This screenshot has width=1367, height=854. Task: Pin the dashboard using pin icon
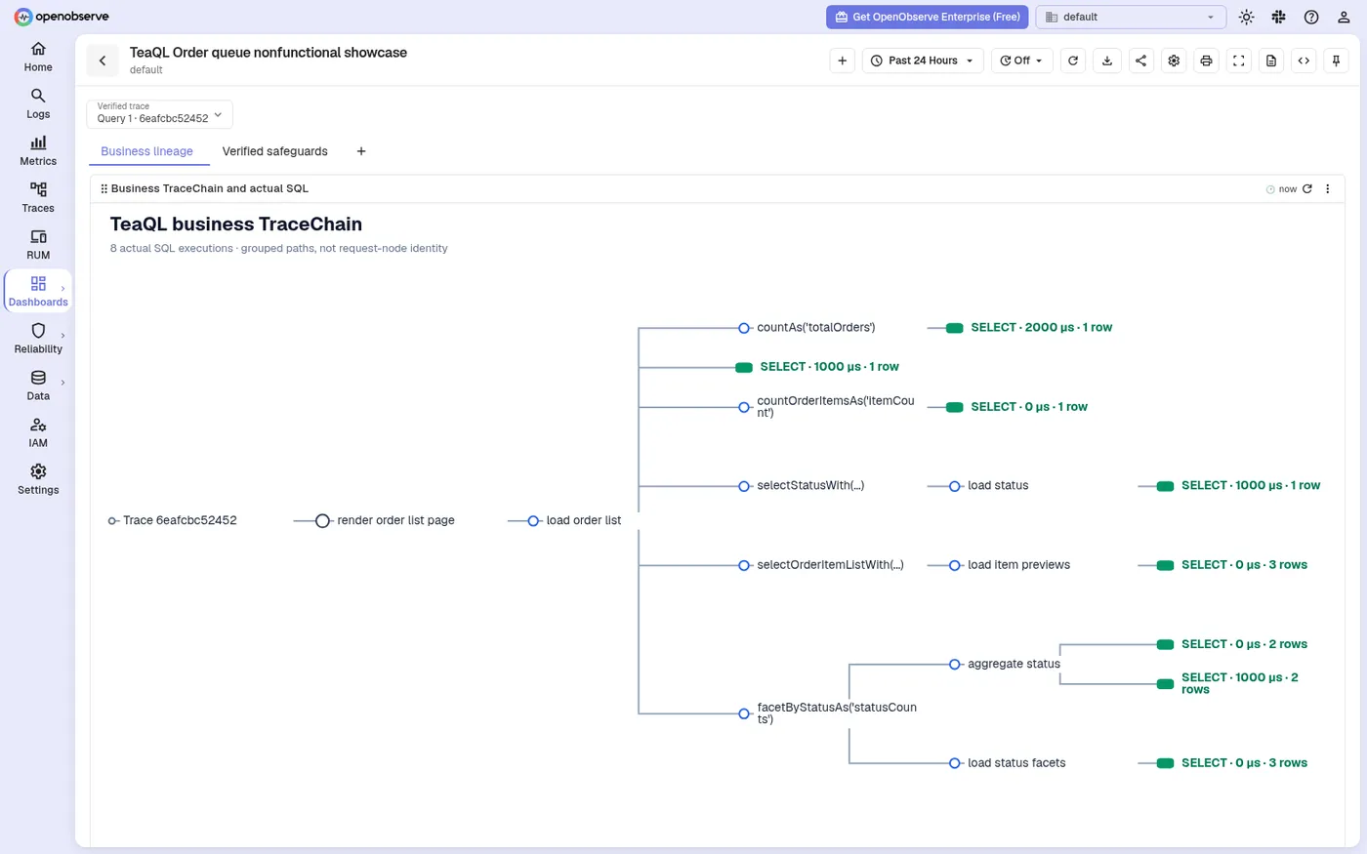pyautogui.click(x=1337, y=61)
